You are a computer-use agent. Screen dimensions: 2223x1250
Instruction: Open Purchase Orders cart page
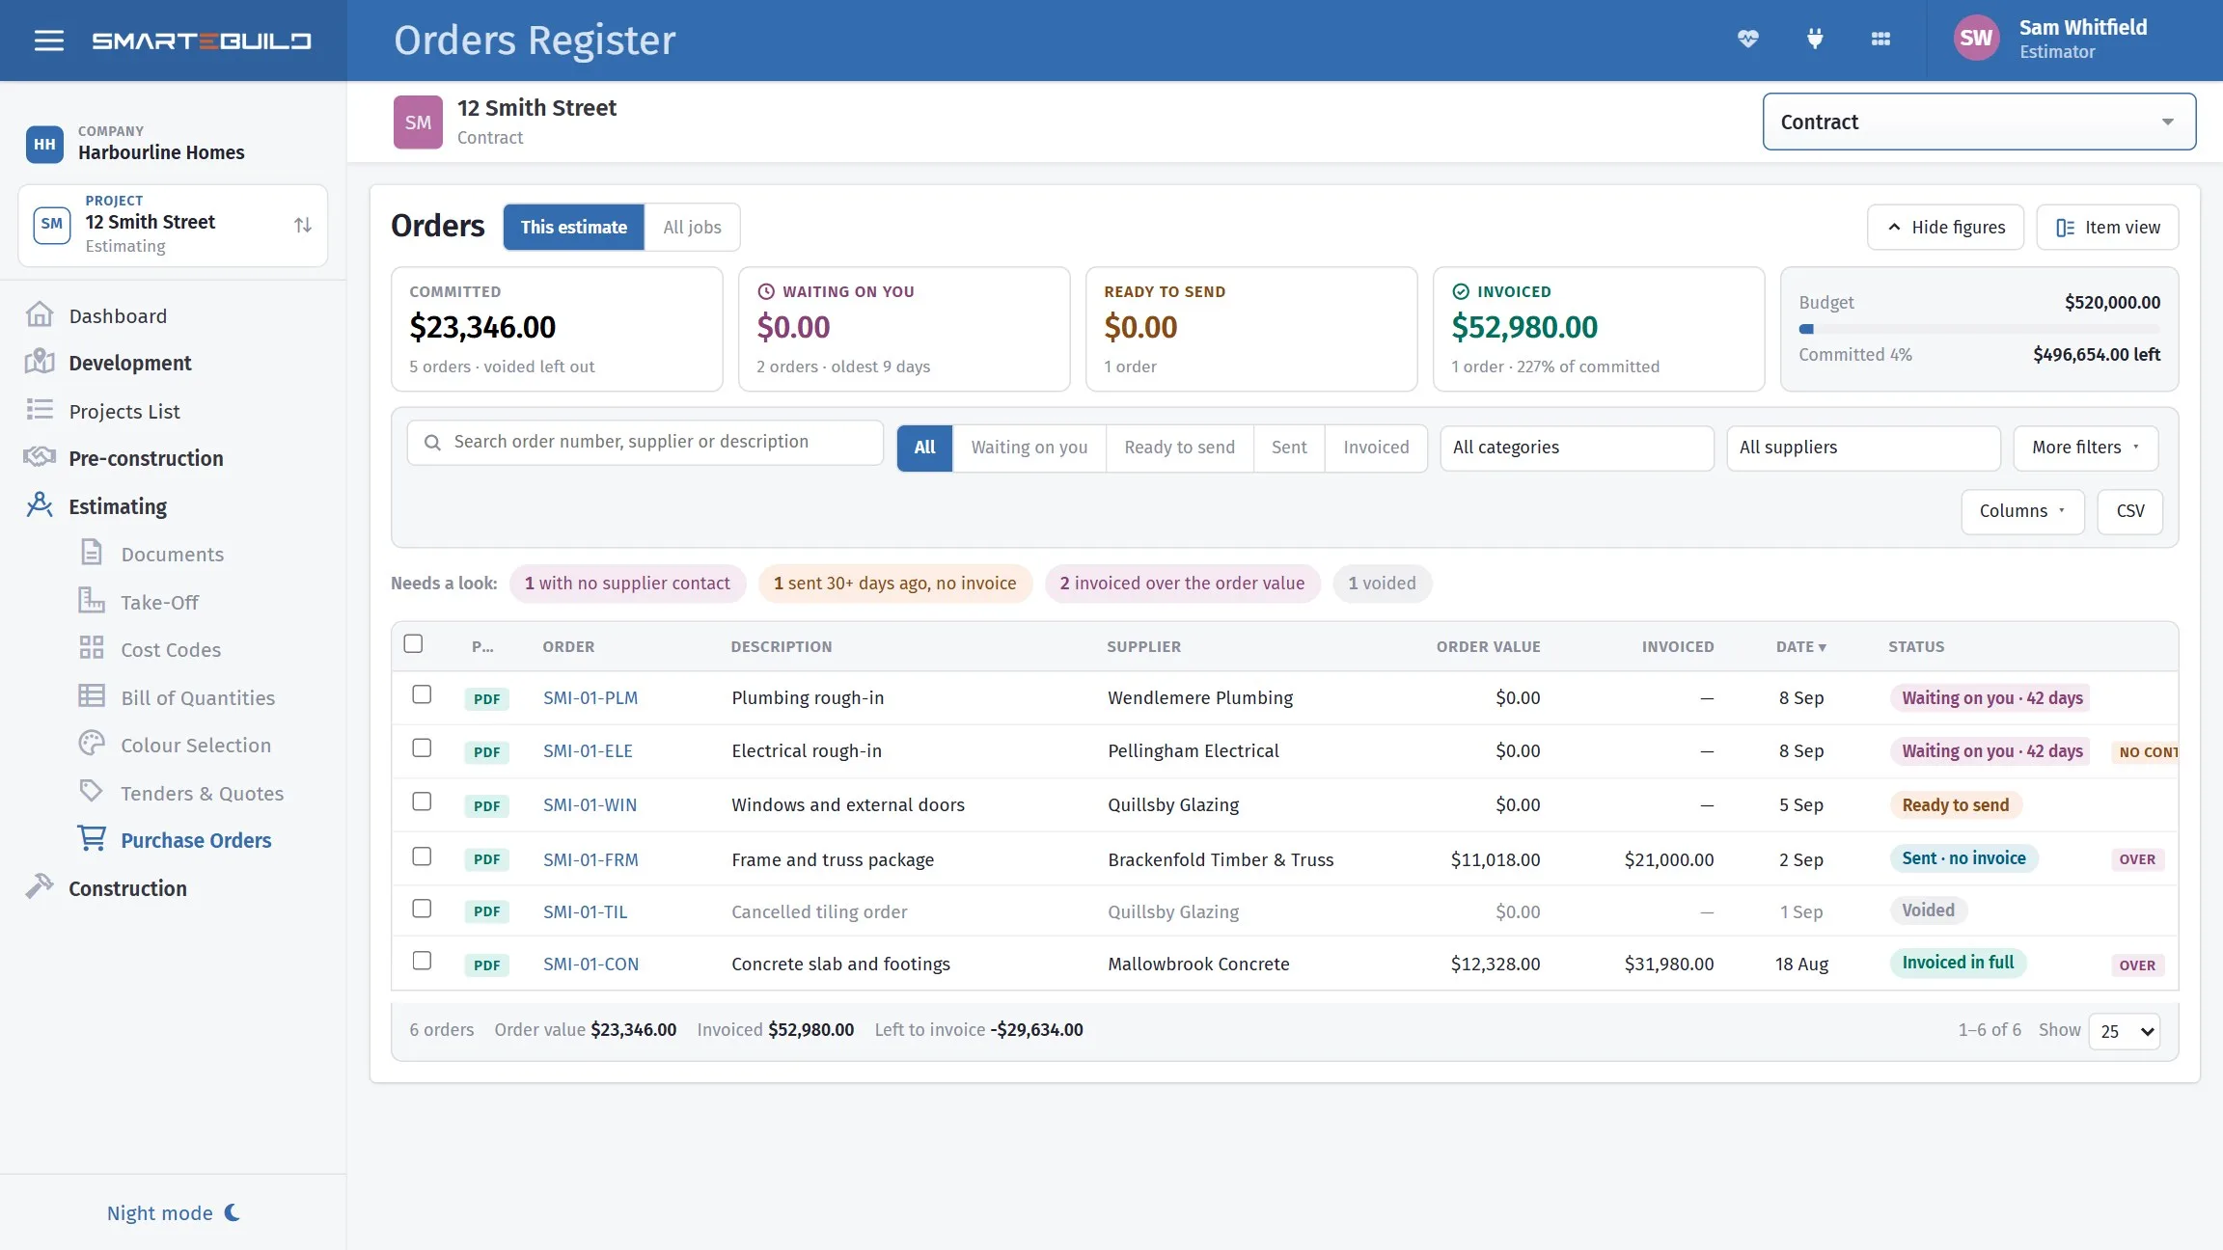(x=196, y=840)
